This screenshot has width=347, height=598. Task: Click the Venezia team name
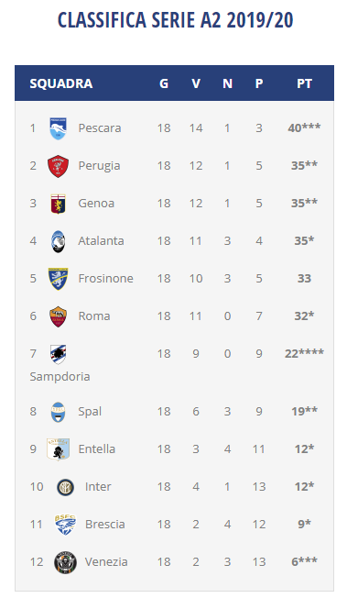[106, 561]
